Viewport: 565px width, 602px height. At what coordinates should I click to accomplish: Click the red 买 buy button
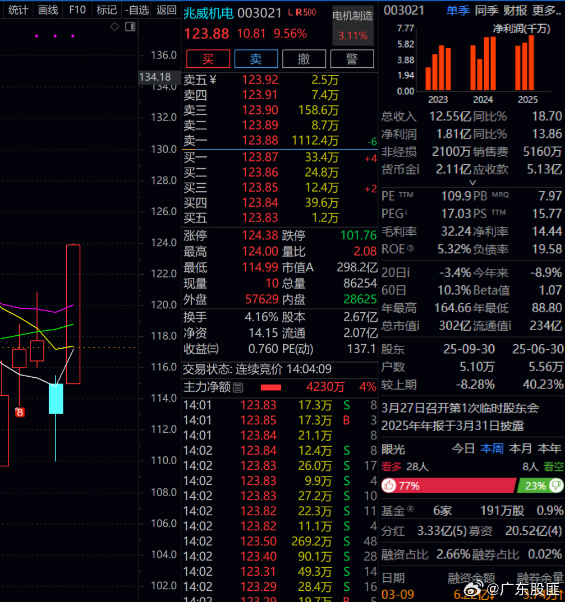click(x=208, y=59)
